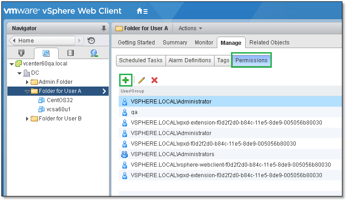Open the vSphere home menu icon
The width and height of the screenshot is (347, 201).
(142, 11)
